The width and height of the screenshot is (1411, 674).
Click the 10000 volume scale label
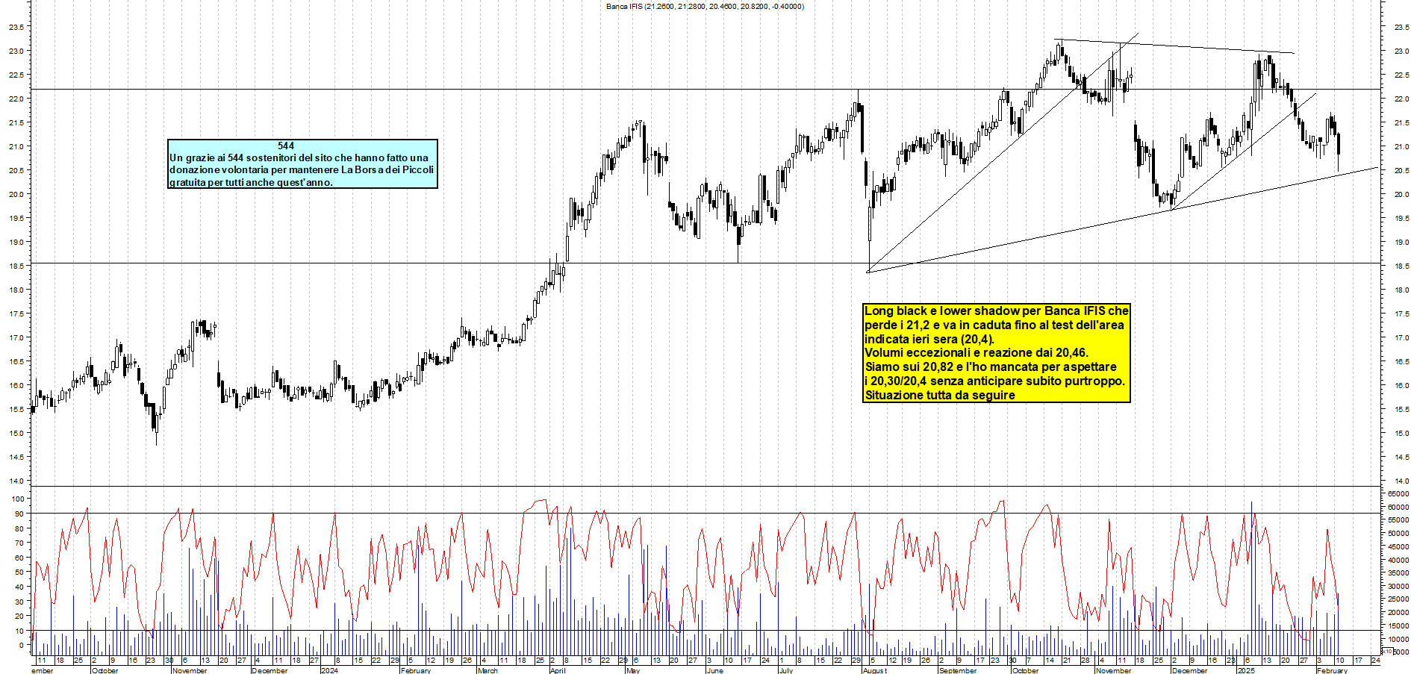[x=1398, y=639]
